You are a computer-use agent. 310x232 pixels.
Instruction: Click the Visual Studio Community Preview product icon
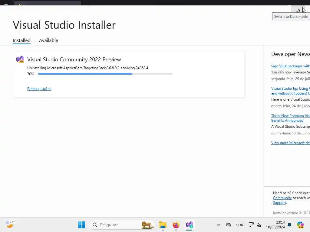click(20, 59)
